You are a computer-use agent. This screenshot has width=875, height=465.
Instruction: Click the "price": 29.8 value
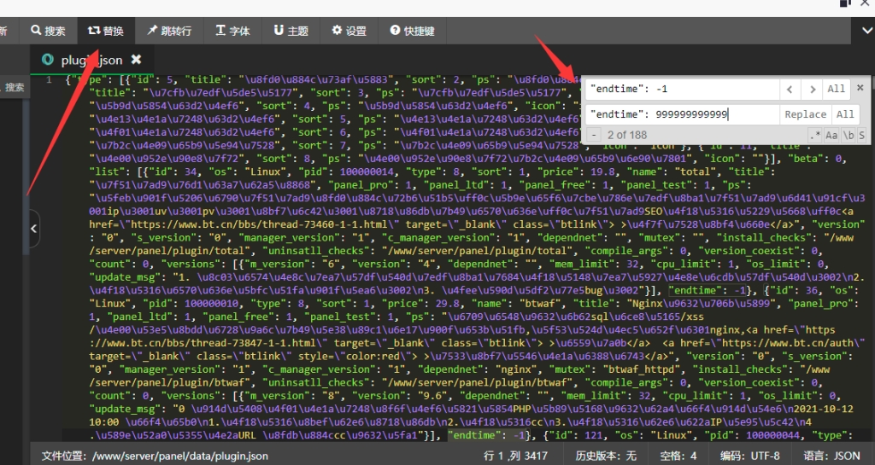pyautogui.click(x=420, y=304)
